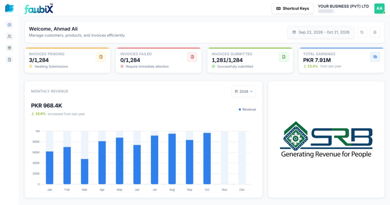Viewport: 390px width, 205px height.
Task: Click the Require immediate attention text
Action: click(147, 66)
